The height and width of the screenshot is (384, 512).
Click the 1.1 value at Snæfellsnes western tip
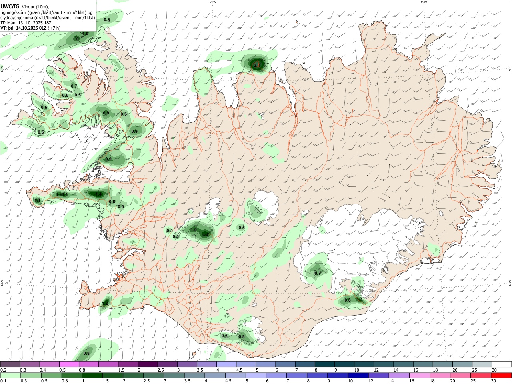[x=37, y=200]
